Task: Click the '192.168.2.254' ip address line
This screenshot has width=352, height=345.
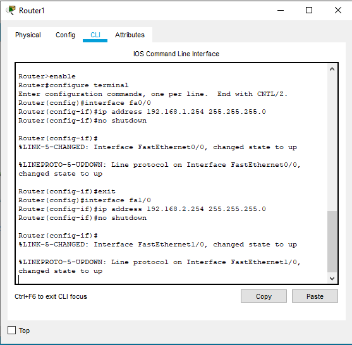Action: [142, 209]
